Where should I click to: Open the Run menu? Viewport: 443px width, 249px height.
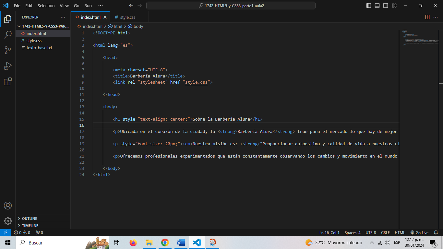click(88, 6)
